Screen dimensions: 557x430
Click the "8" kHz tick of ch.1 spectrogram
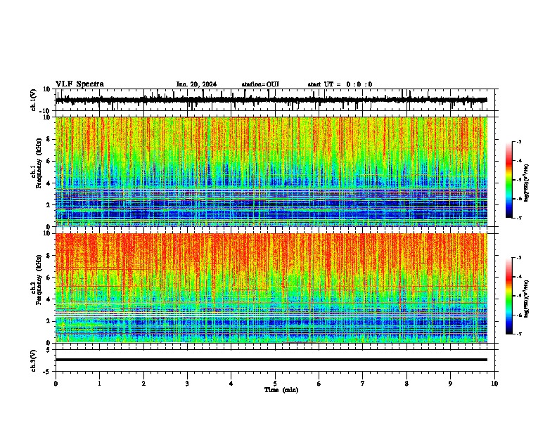click(49, 139)
